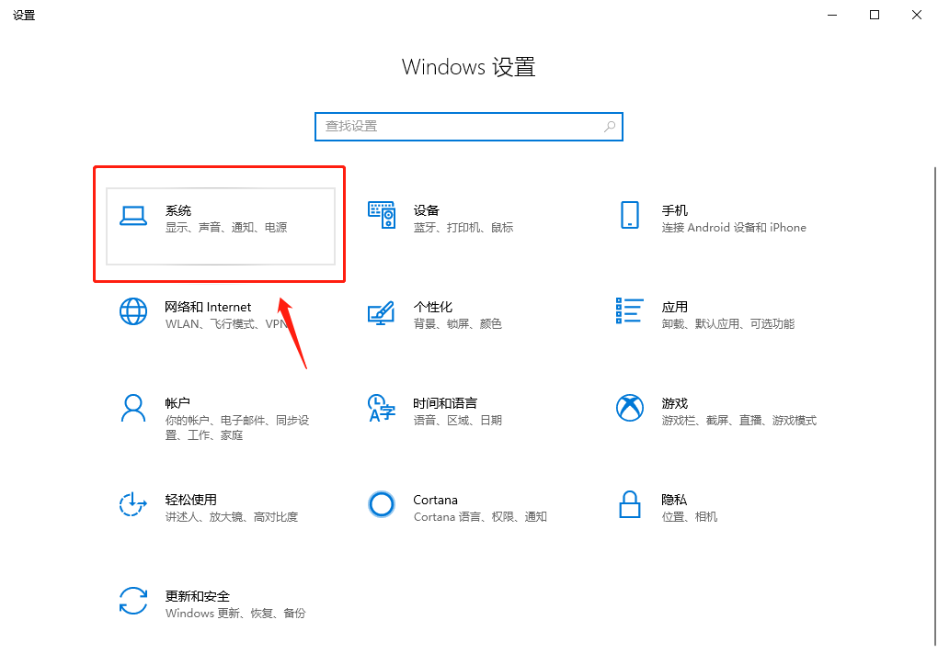
Task: Click the text 讲述人、放大镜、高对比度
Action: (x=232, y=517)
